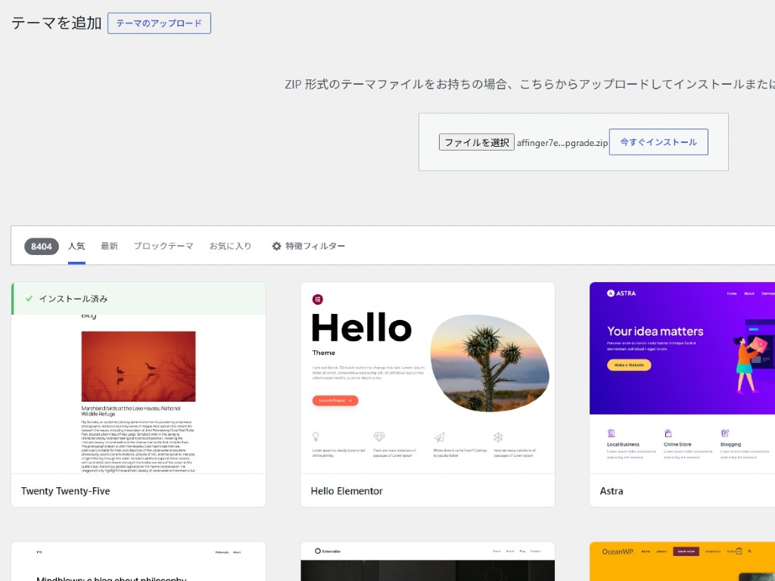Switch to the 最新 tab
The height and width of the screenshot is (581, 775).
pos(109,246)
